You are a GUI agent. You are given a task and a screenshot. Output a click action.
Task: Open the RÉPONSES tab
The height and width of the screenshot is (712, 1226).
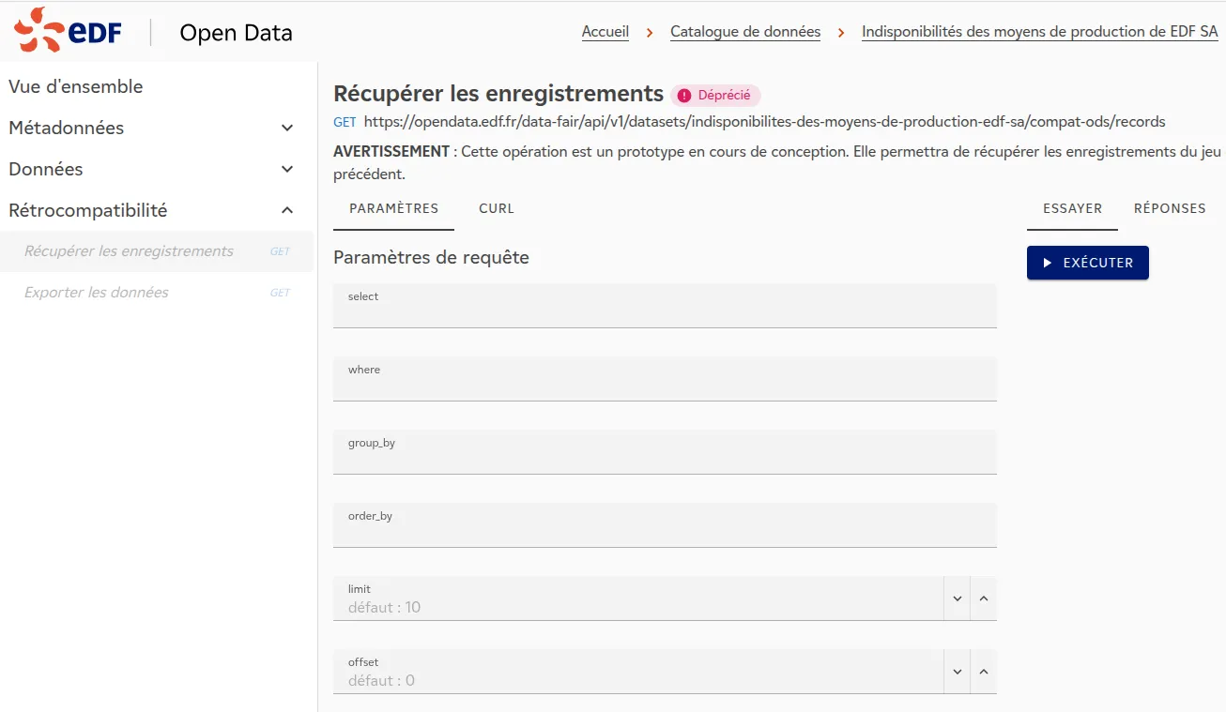point(1170,208)
